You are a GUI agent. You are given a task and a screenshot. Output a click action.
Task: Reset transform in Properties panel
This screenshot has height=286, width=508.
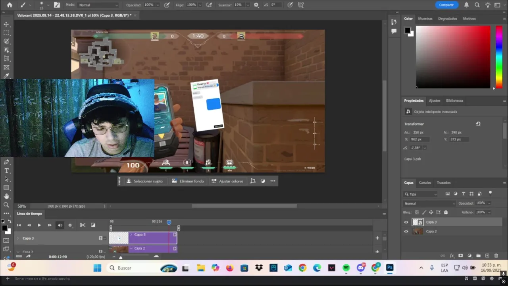(x=478, y=124)
